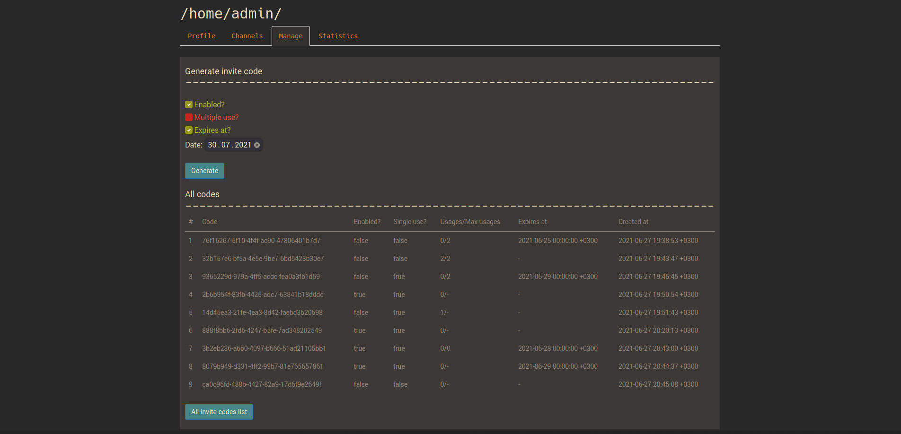This screenshot has height=434, width=901.
Task: Uncheck the Enabled? checkbox
Action: 189,104
